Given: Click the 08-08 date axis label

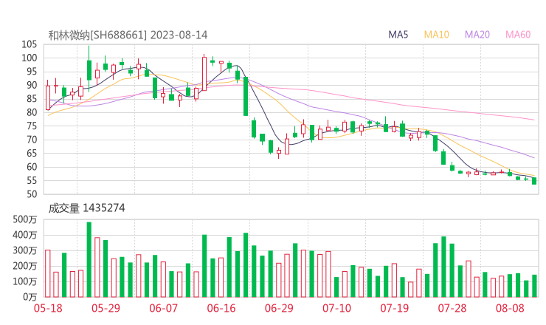Looking at the screenshot, I should tap(510, 308).
